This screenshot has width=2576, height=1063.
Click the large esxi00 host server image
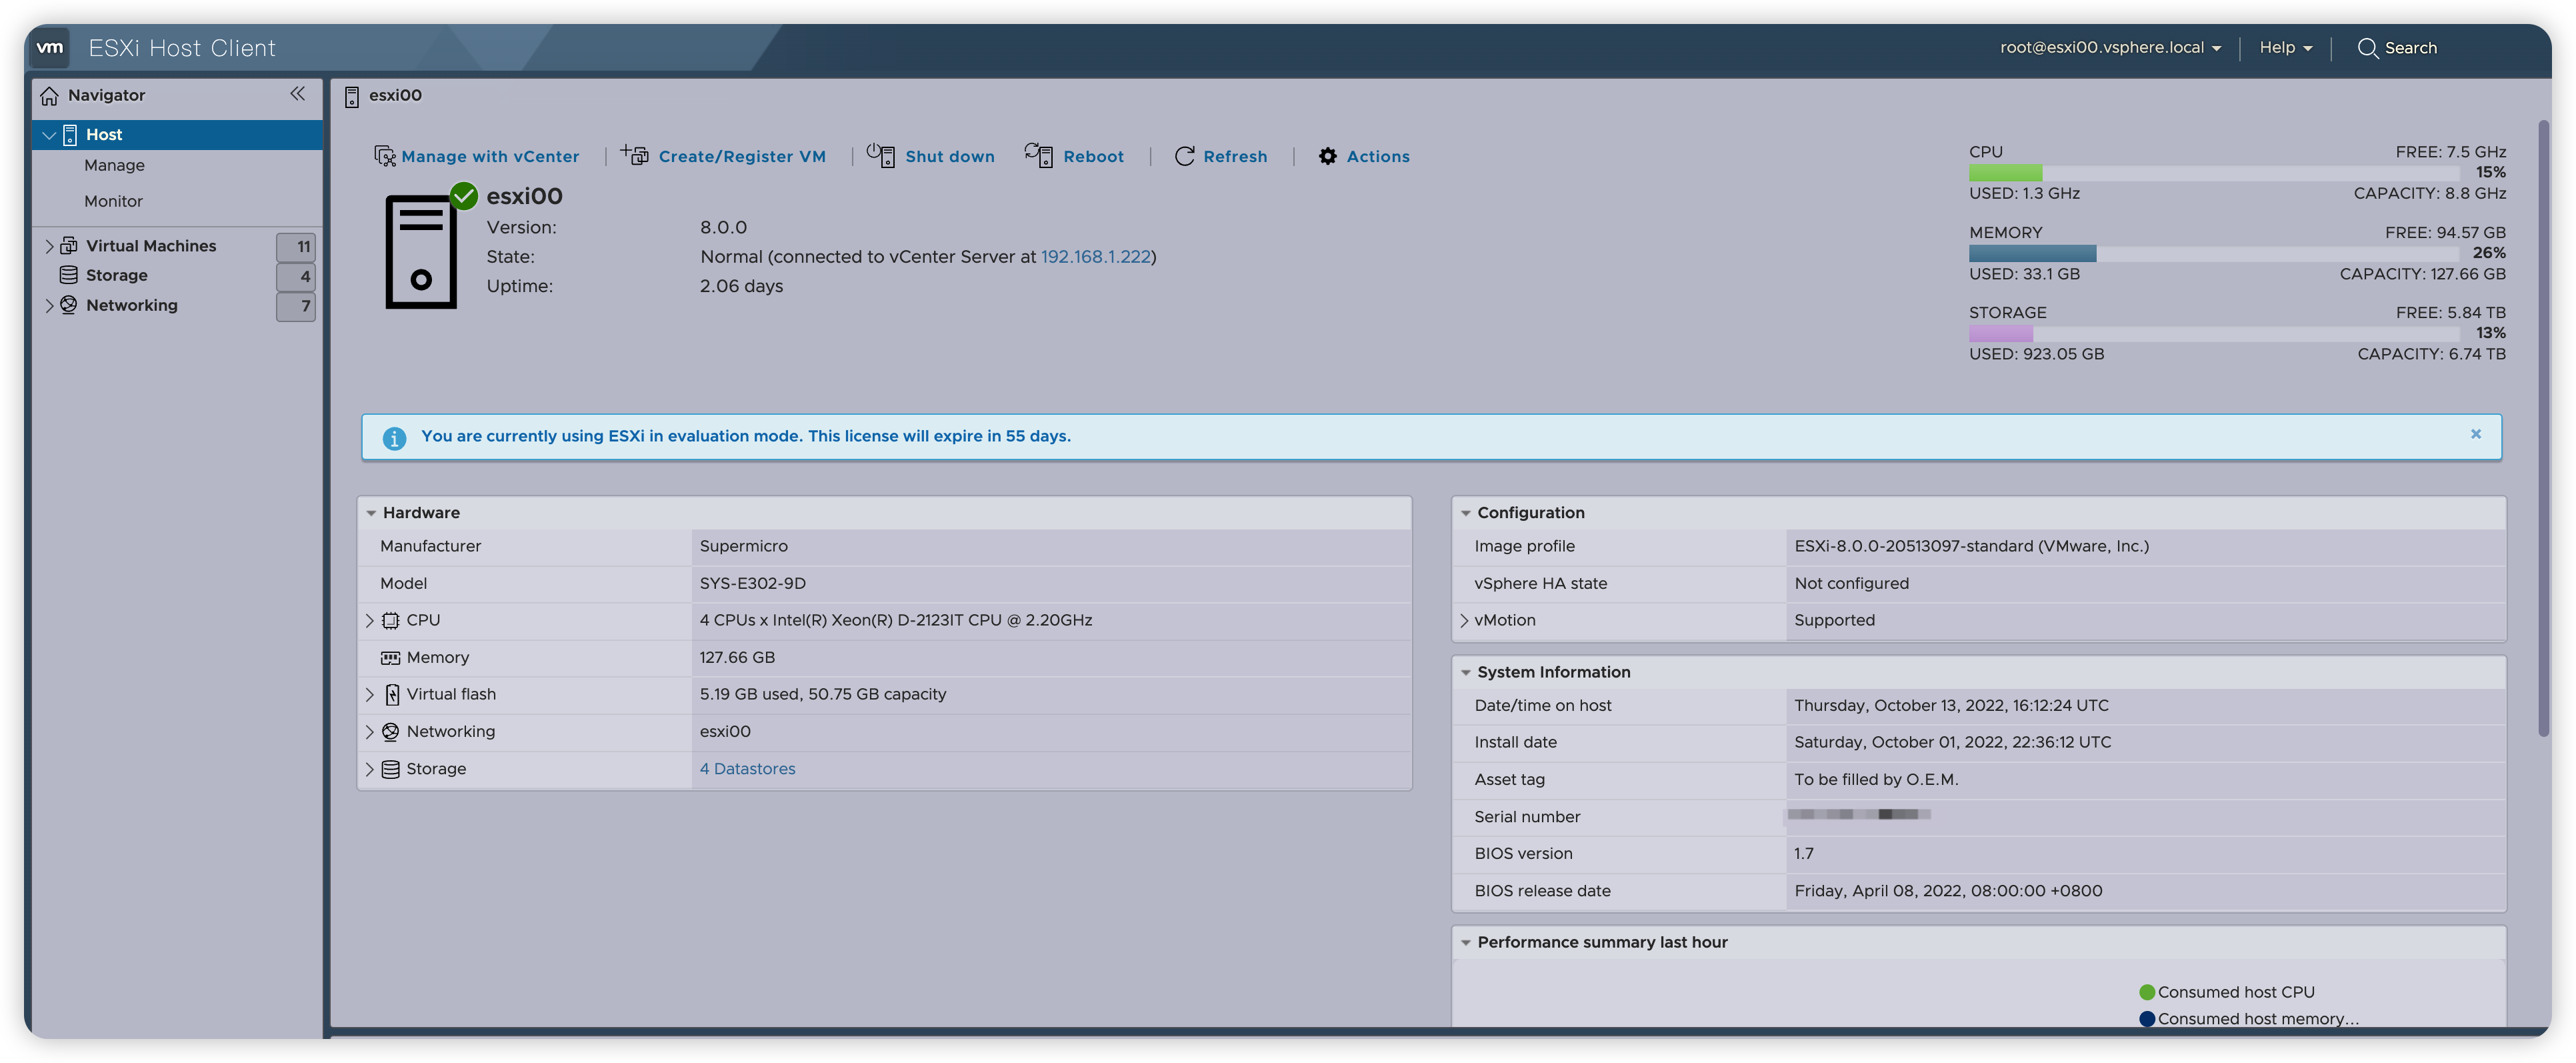coord(421,252)
